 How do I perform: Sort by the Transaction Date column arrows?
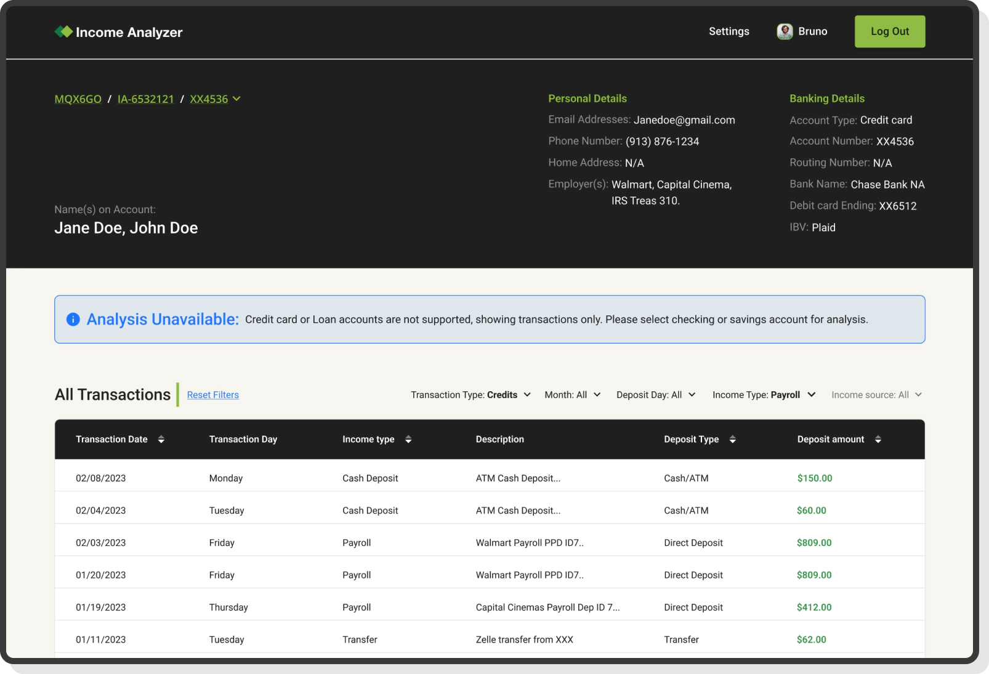[161, 439]
